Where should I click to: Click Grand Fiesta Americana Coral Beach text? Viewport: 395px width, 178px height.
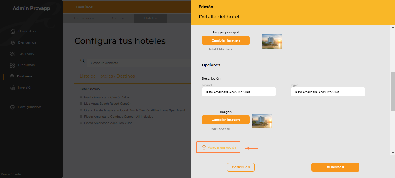pos(135,110)
